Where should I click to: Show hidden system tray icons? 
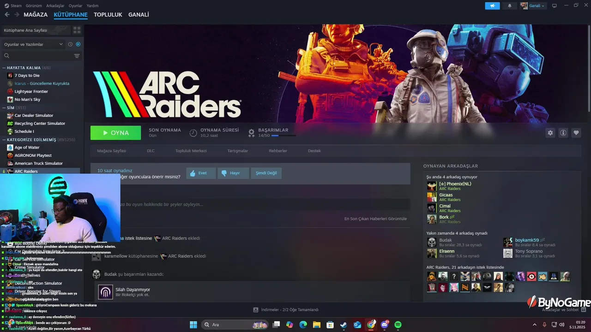535,325
